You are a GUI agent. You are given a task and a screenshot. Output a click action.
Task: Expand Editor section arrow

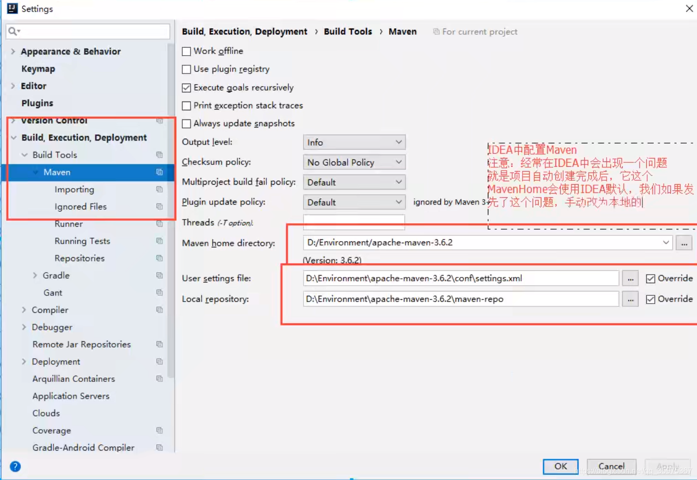click(13, 86)
